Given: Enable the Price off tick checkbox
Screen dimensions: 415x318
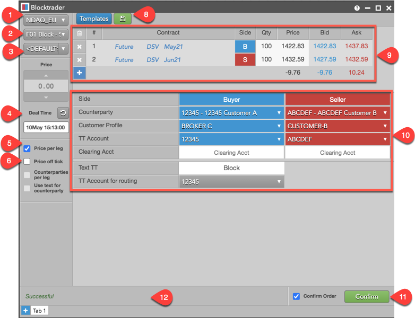Looking at the screenshot, I should [27, 162].
